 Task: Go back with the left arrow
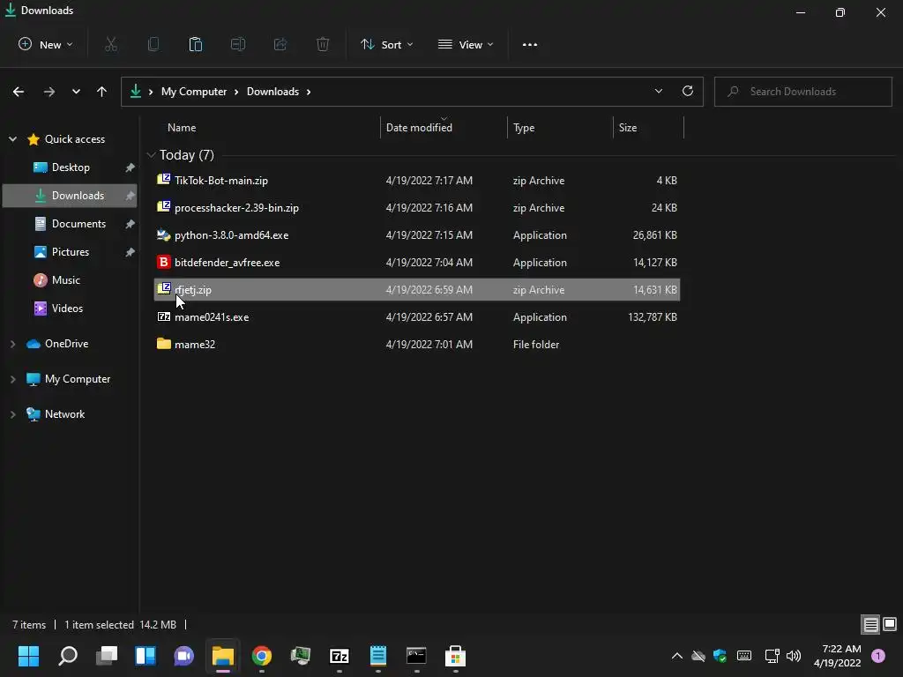coord(19,92)
